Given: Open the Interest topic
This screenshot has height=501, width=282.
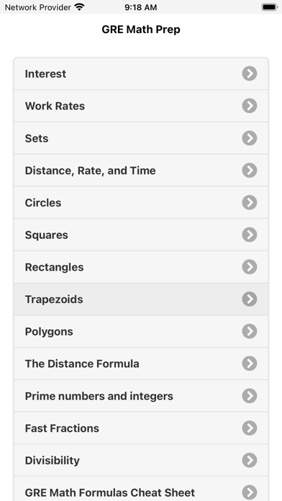Looking at the screenshot, I should [141, 73].
